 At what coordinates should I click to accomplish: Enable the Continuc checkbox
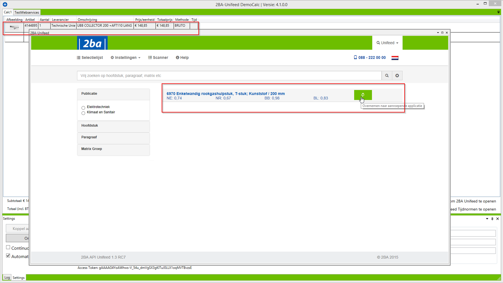8,247
